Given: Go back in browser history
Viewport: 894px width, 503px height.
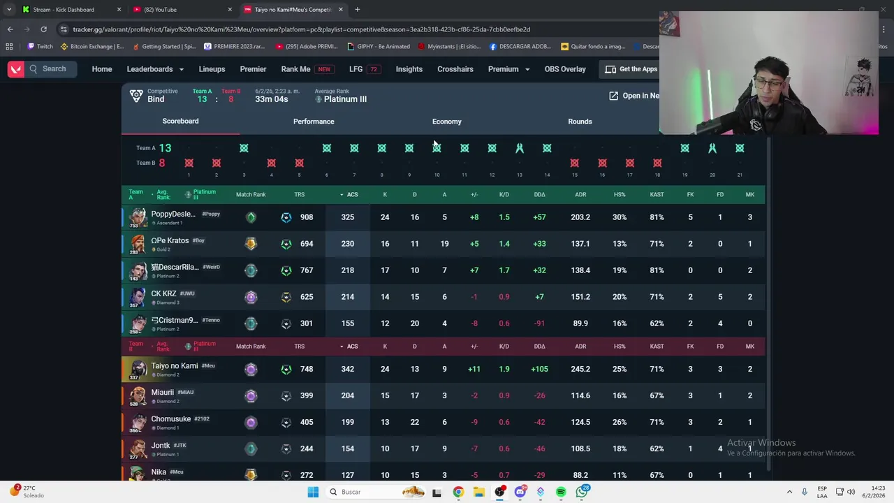Looking at the screenshot, I should tap(10, 29).
